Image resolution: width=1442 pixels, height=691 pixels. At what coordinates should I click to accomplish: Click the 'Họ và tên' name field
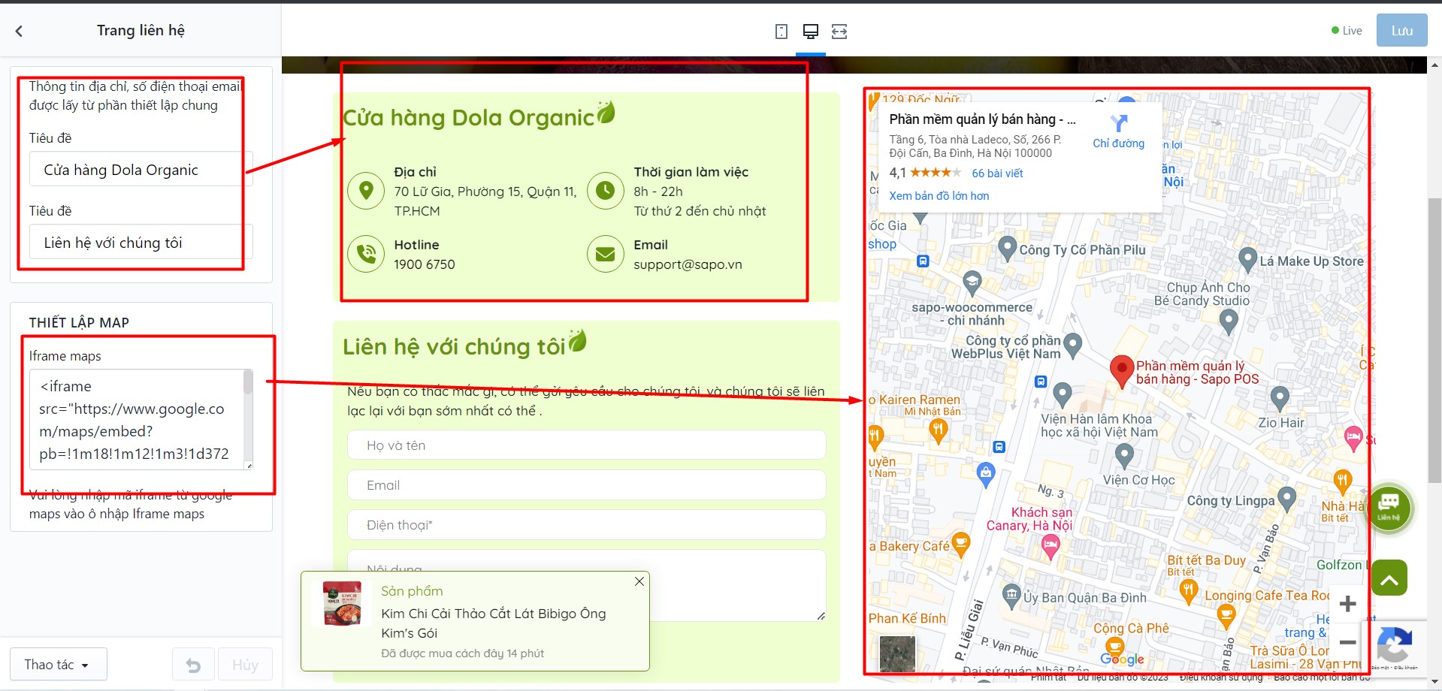(586, 445)
